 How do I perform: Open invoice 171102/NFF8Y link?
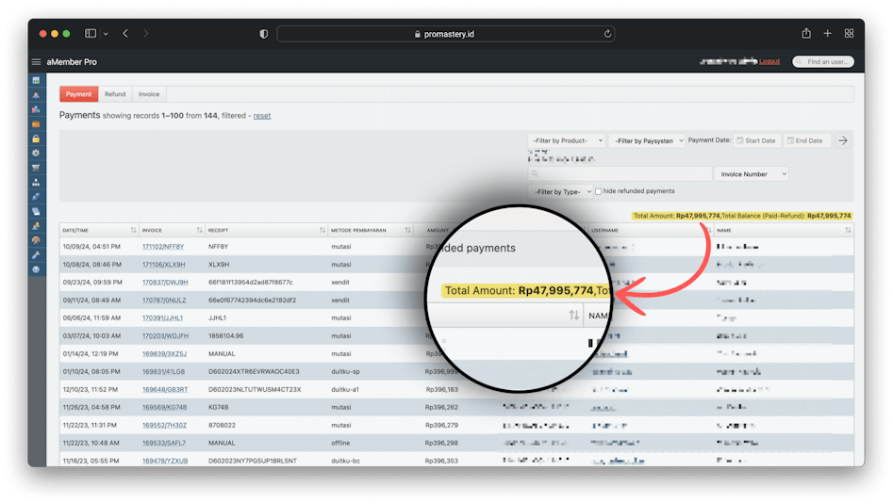(163, 247)
